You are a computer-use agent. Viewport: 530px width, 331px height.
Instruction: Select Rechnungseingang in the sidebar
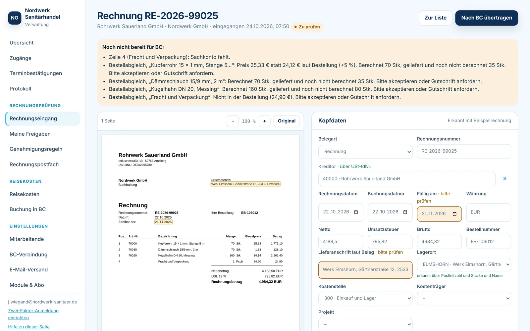42,119
